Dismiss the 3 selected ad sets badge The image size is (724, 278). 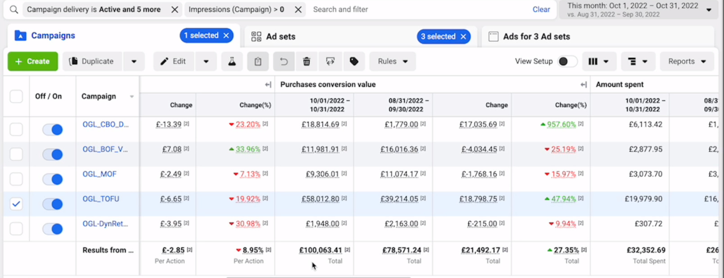pos(463,36)
